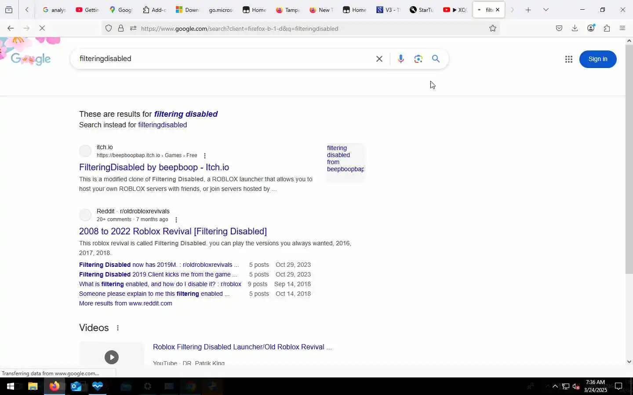633x395 pixels.
Task: Open More results from www.reddit.com
Action: click(x=126, y=303)
